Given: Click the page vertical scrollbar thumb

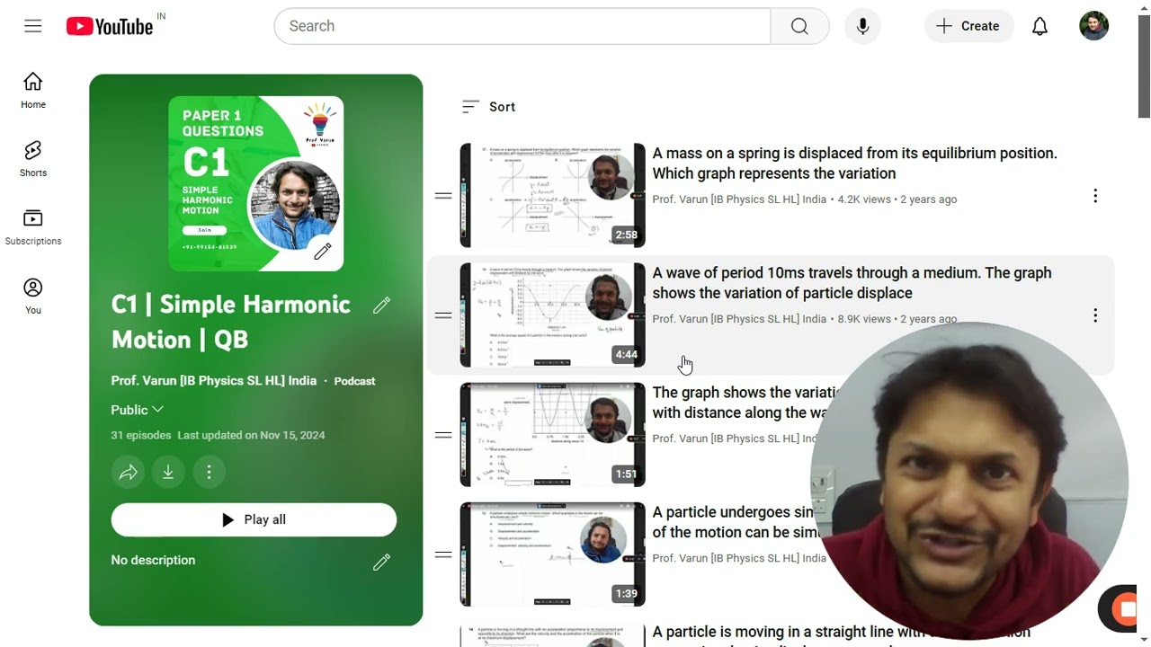Looking at the screenshot, I should point(1144,67).
